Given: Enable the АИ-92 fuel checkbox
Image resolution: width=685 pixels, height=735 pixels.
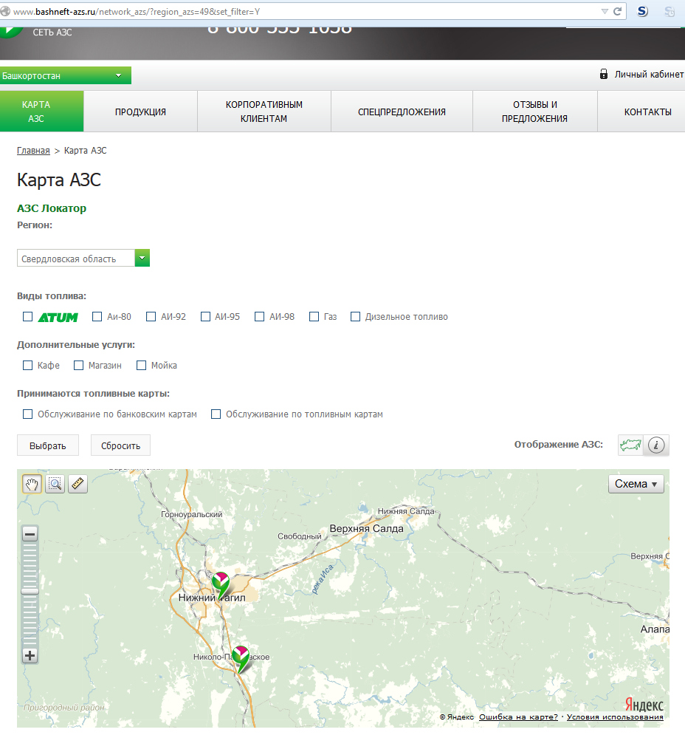Looking at the screenshot, I should click(x=151, y=317).
